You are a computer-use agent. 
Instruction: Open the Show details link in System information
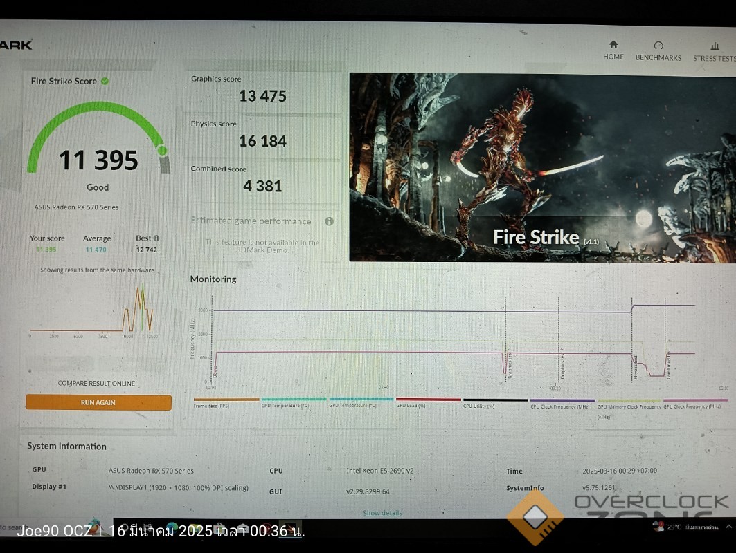point(383,513)
